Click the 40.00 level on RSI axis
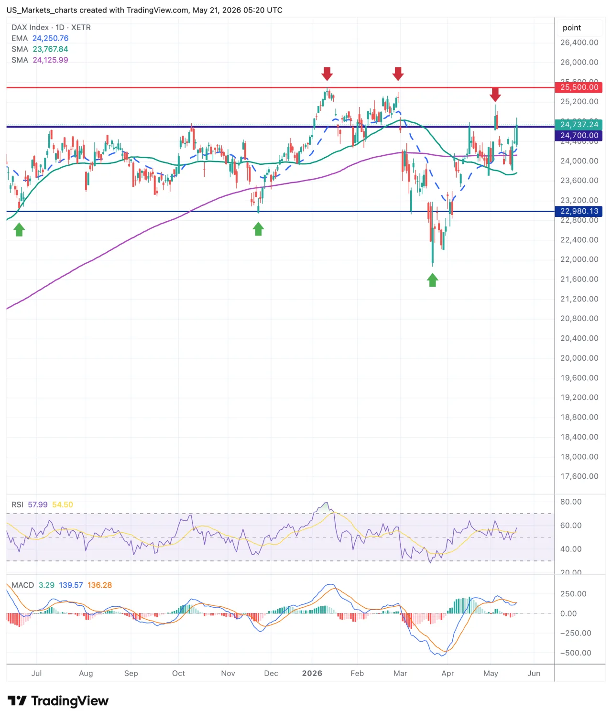This screenshot has width=612, height=720. click(x=571, y=549)
